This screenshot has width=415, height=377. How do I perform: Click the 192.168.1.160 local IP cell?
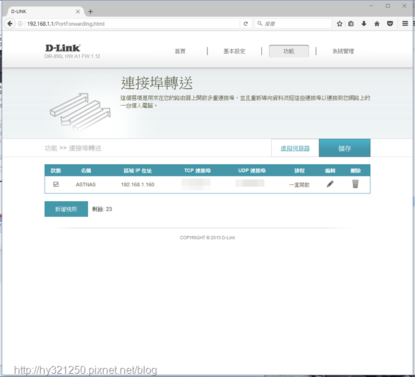click(x=137, y=184)
